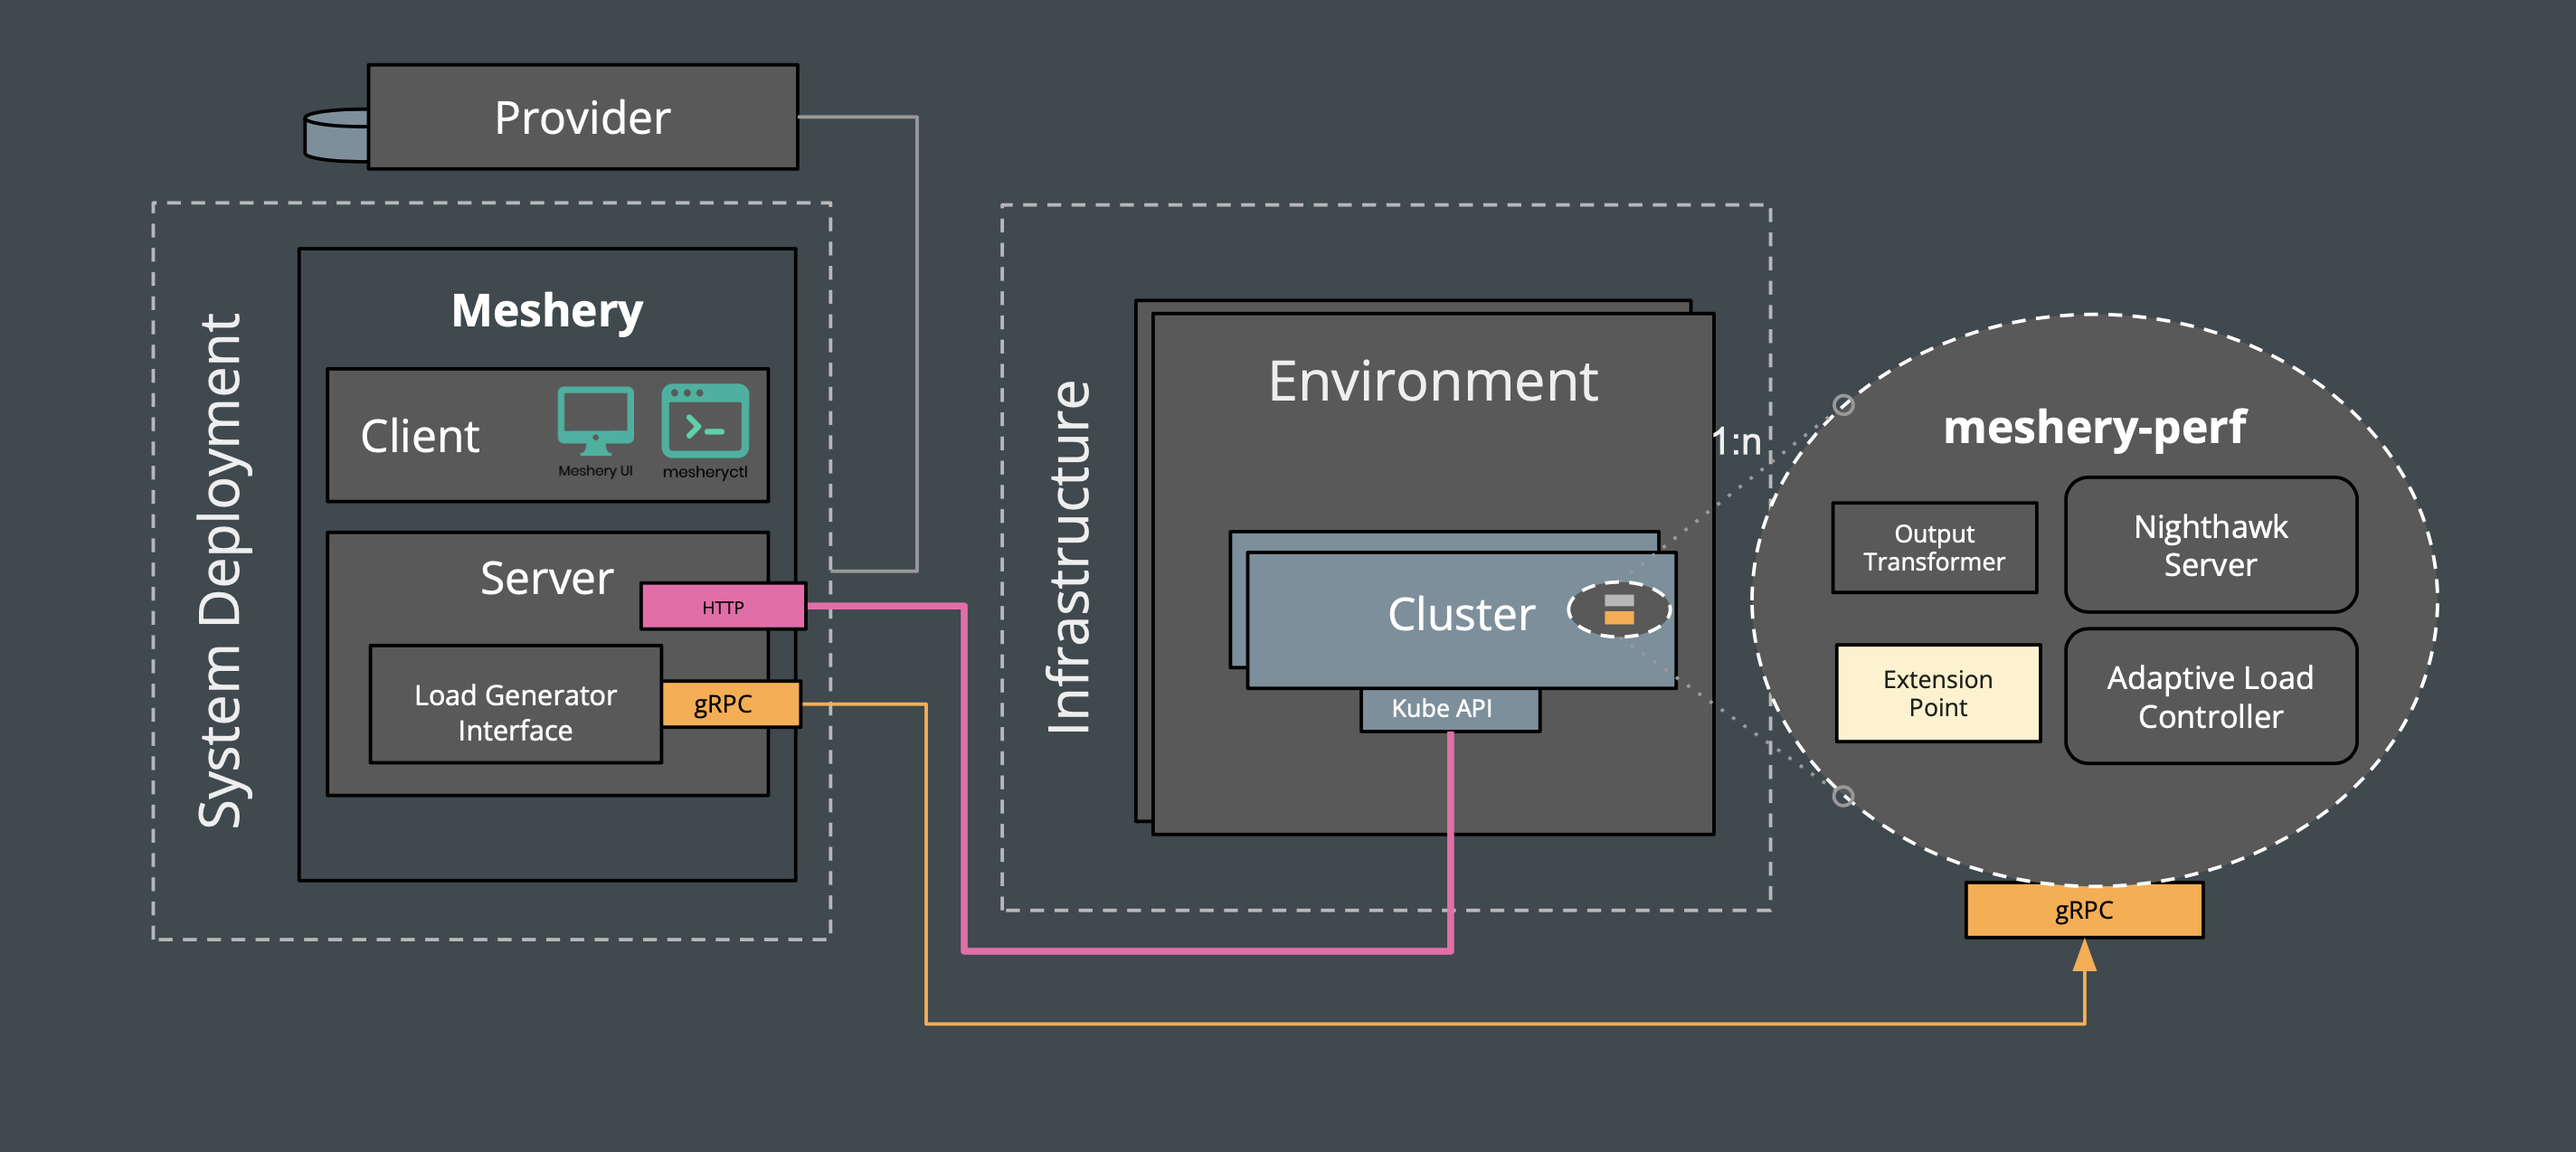This screenshot has width=2576, height=1152.
Task: Click the gRPC arrowhead below meshery-perf
Action: pyautogui.click(x=2084, y=955)
